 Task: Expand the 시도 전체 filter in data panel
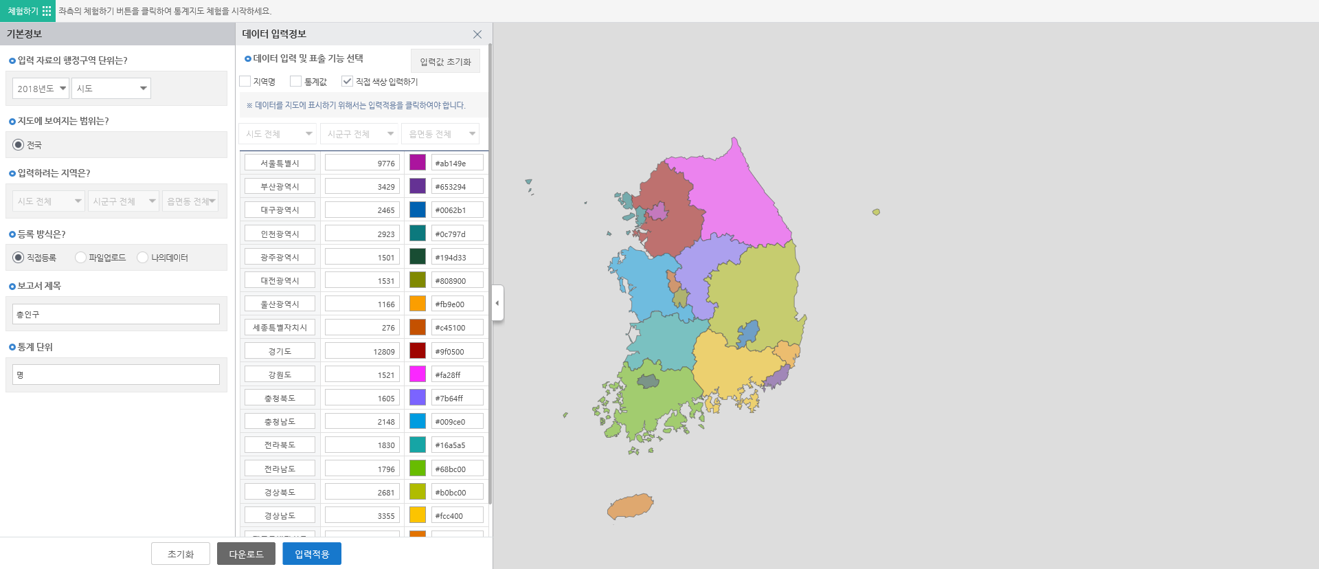click(x=279, y=134)
